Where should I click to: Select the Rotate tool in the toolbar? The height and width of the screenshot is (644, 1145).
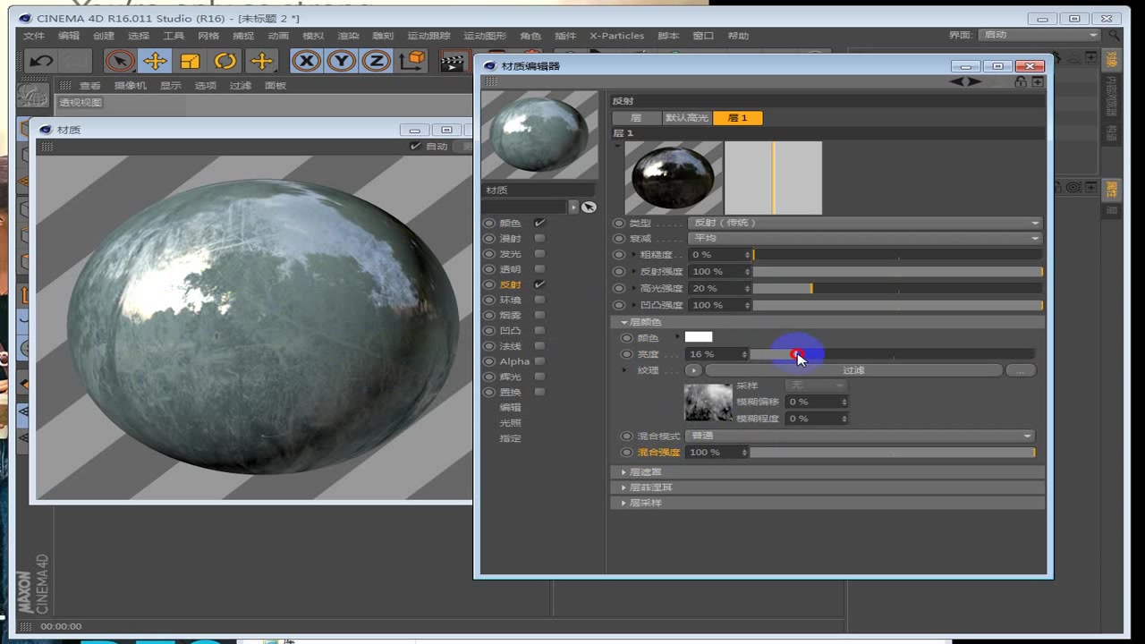click(x=224, y=61)
